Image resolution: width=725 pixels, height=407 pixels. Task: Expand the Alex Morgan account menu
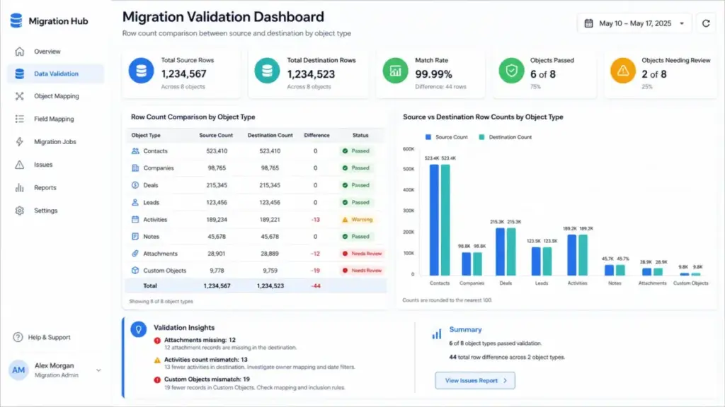tap(98, 370)
